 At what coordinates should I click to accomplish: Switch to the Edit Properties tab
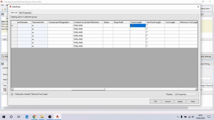point(25,13)
